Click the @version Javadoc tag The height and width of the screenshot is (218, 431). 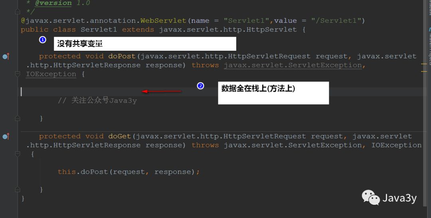pos(53,3)
